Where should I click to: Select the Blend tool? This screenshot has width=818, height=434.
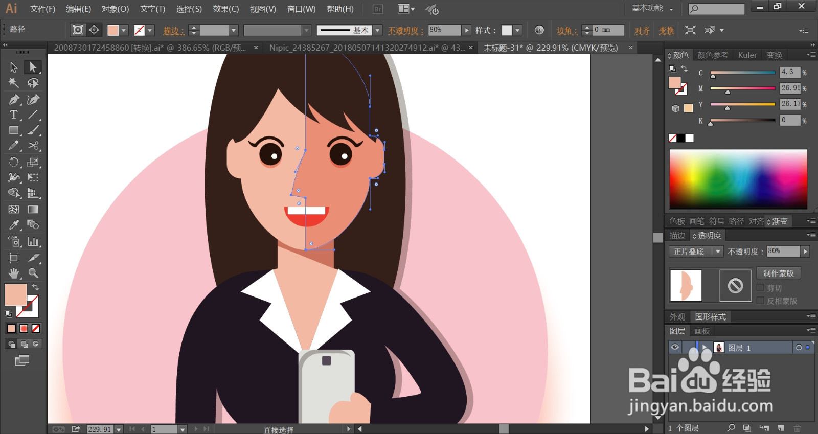pyautogui.click(x=33, y=225)
